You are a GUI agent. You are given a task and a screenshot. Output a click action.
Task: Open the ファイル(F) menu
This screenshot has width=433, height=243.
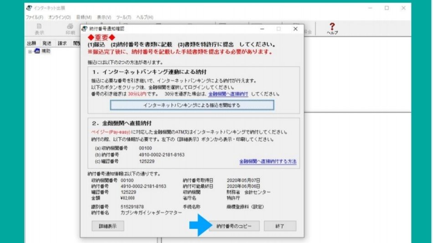click(34, 17)
